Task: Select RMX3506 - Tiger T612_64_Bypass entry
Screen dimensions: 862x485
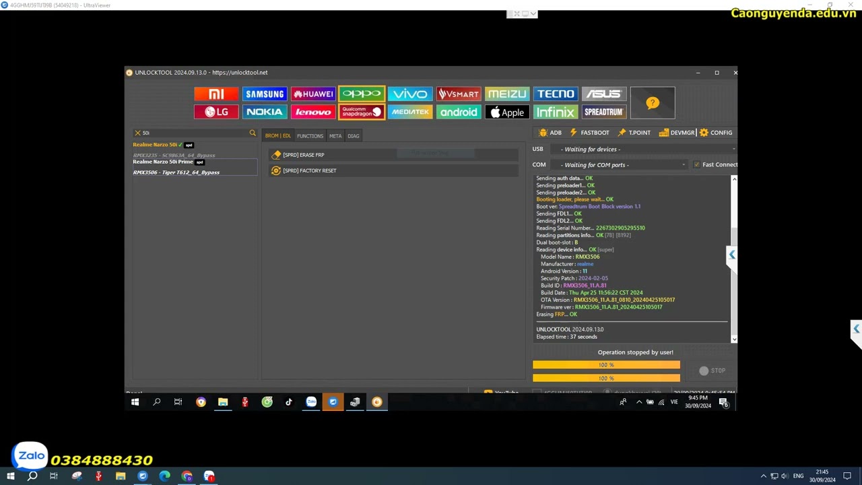Action: point(176,172)
